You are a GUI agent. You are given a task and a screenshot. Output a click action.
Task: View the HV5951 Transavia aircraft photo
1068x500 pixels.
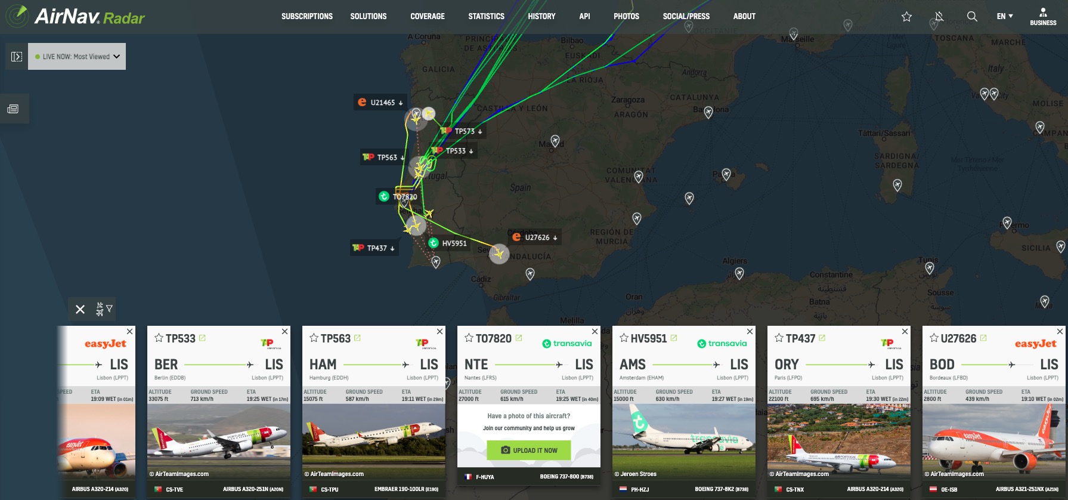[x=684, y=442]
